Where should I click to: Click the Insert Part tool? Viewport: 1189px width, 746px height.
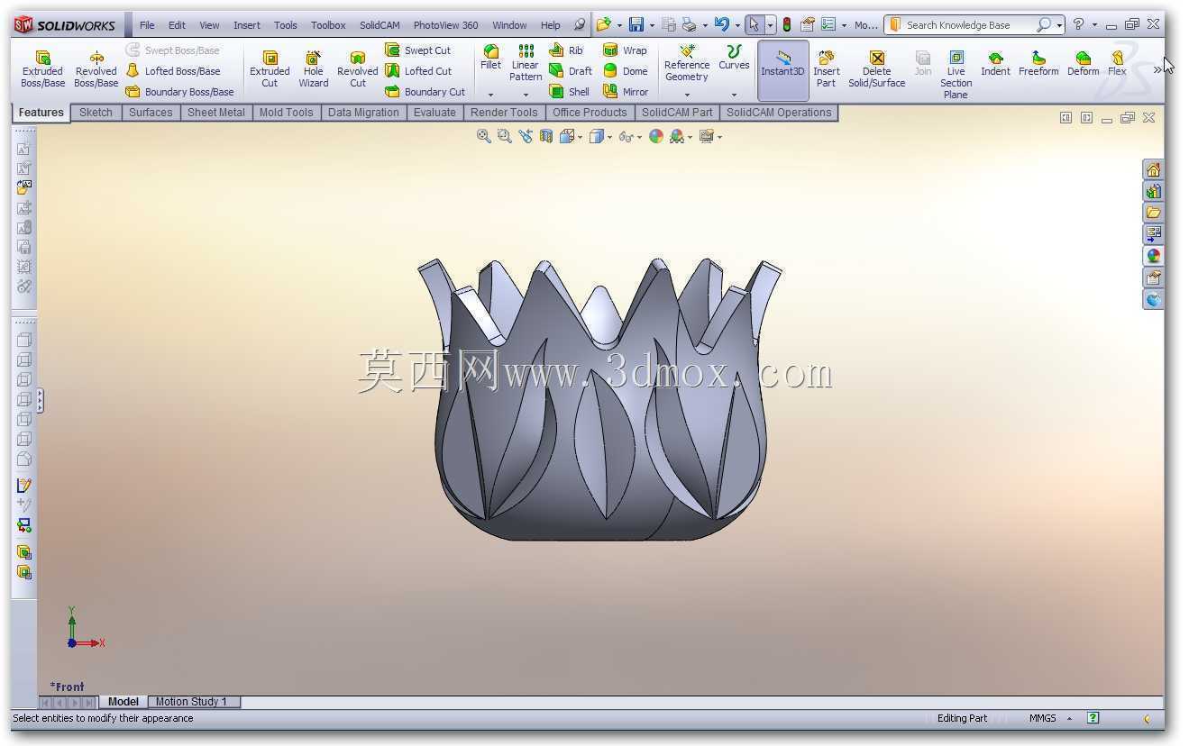[826, 68]
